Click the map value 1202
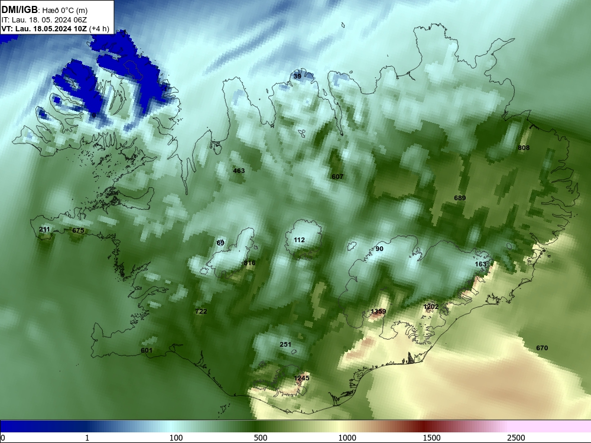The width and height of the screenshot is (591, 443). coord(431,307)
